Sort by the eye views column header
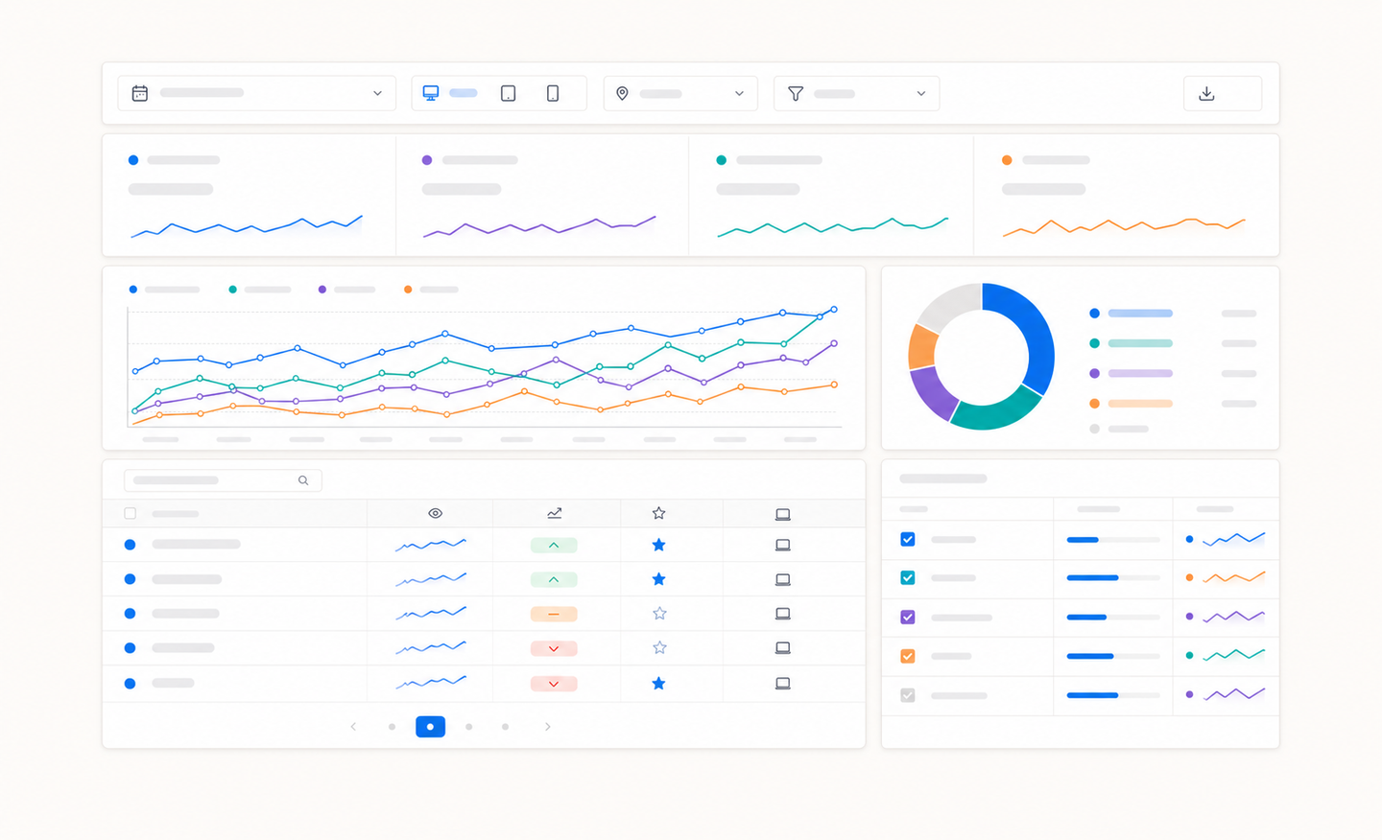The image size is (1382, 840). pos(435,514)
